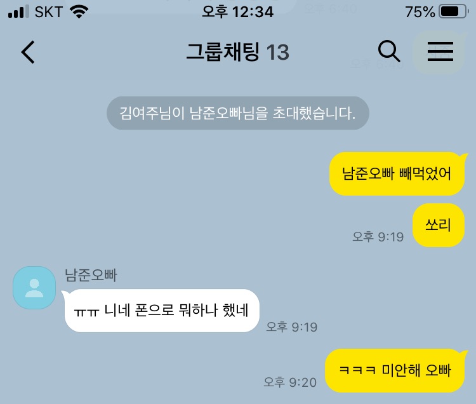476x404 pixels.
Task: Tap the invitation notice for 남준오빠
Action: [x=238, y=113]
